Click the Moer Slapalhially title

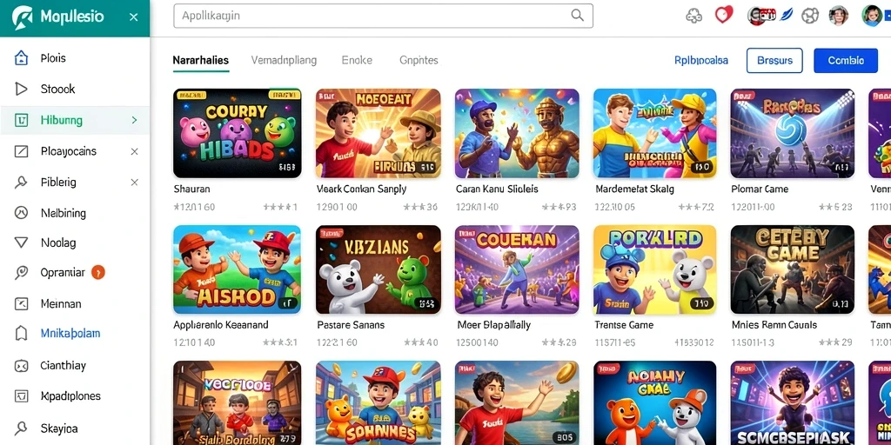494,325
